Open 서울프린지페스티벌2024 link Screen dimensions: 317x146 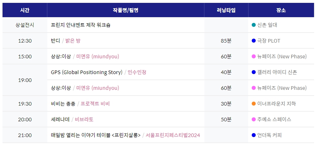coord(173,135)
